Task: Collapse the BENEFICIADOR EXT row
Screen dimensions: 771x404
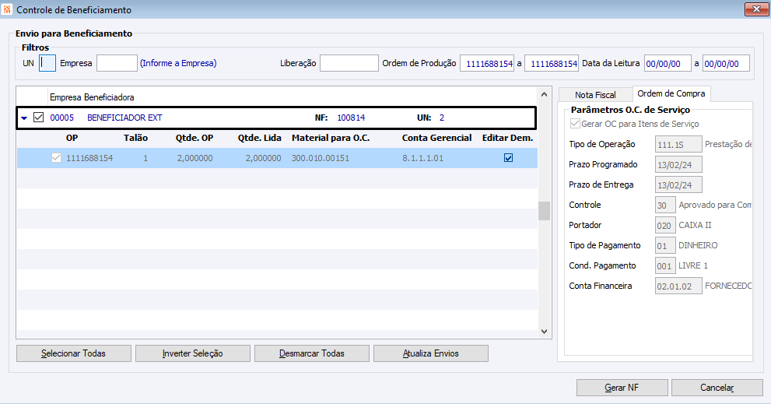Action: point(24,118)
